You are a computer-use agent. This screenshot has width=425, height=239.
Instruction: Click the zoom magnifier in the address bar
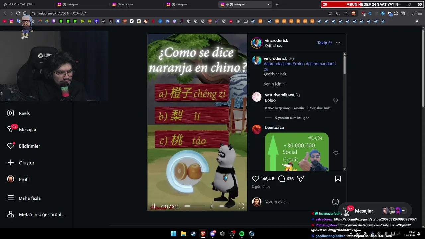click(338, 13)
